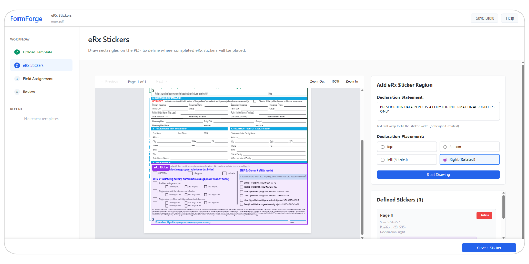Click the Start Drawing button
This screenshot has width=529, height=264.
(x=438, y=174)
